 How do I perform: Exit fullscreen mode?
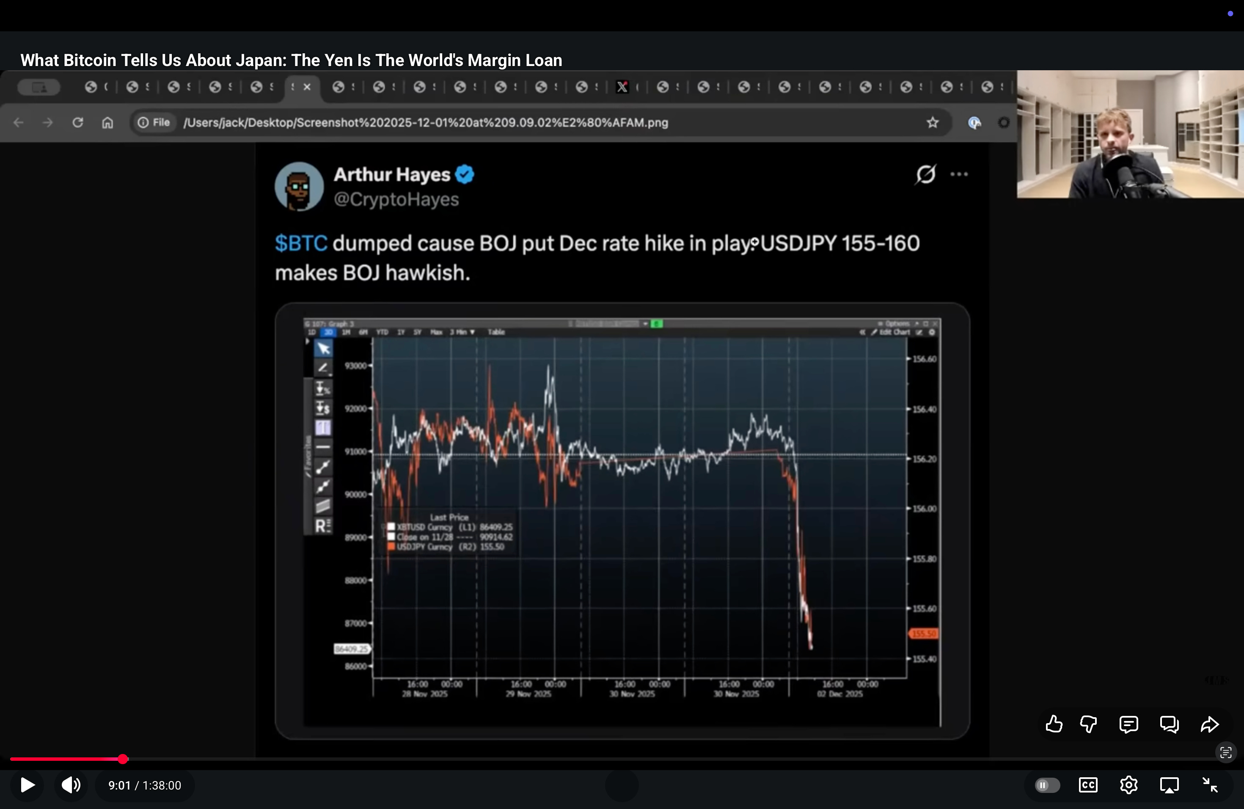pyautogui.click(x=1209, y=785)
